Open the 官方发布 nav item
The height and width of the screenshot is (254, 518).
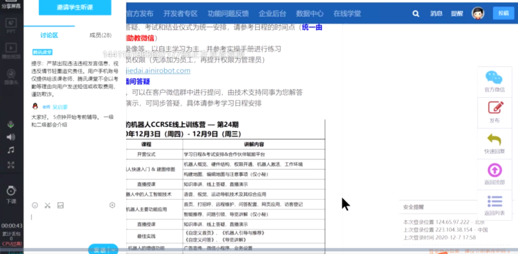[140, 13]
